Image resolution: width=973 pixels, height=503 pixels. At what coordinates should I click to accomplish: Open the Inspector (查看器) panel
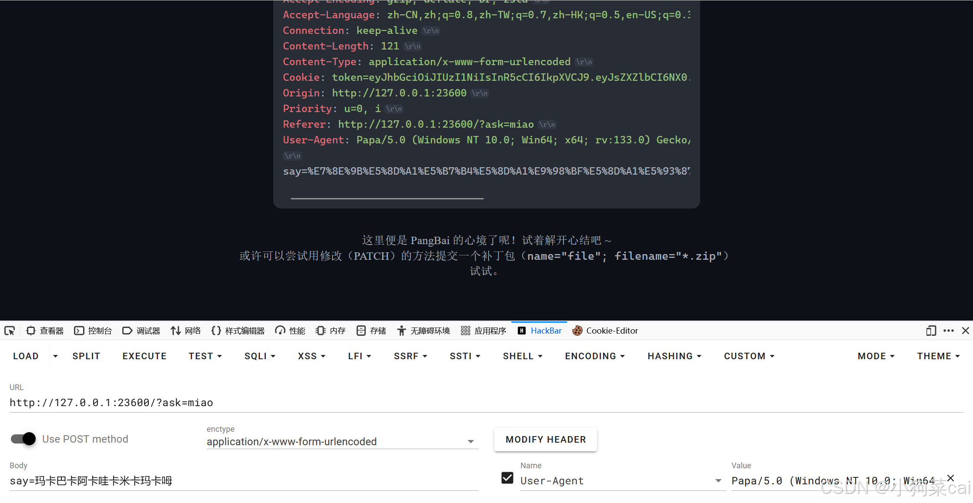[x=45, y=331]
